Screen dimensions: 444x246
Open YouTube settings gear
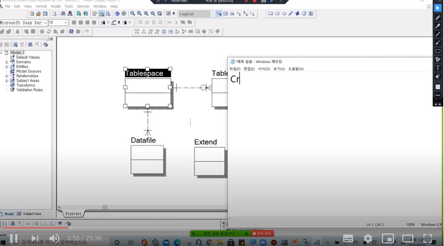click(x=368, y=239)
